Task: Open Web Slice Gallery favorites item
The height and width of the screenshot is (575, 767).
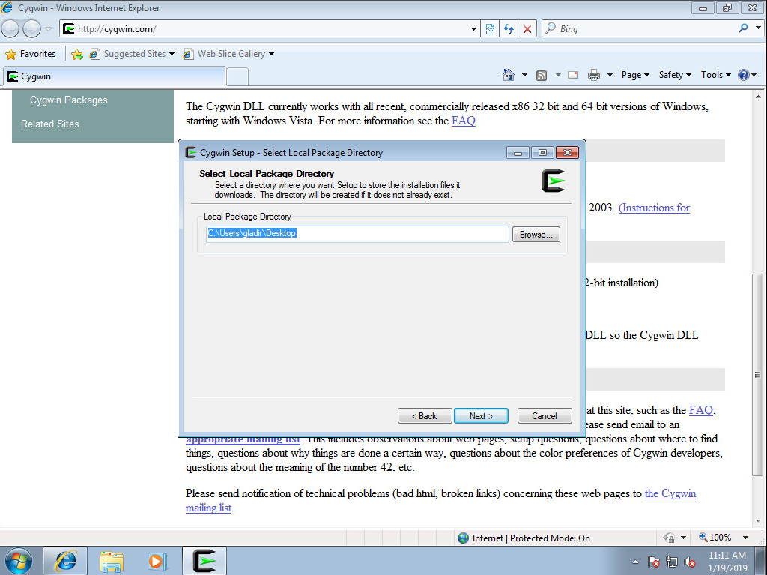Action: [228, 54]
